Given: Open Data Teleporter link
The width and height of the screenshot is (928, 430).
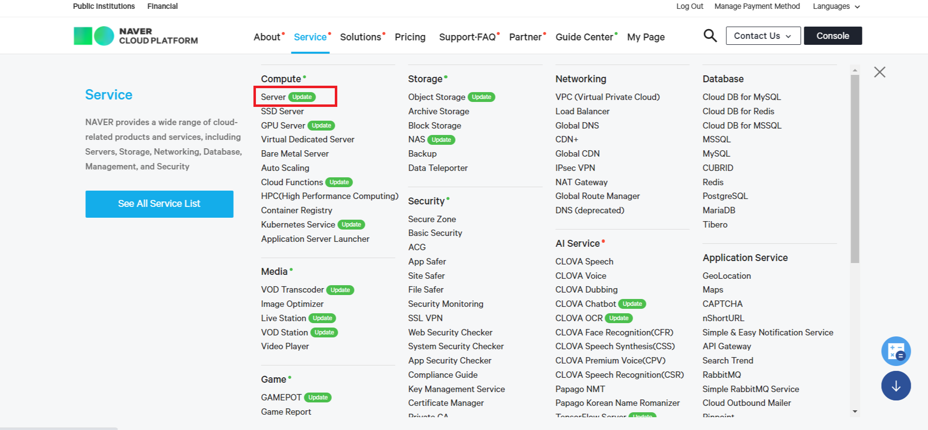Looking at the screenshot, I should point(438,168).
